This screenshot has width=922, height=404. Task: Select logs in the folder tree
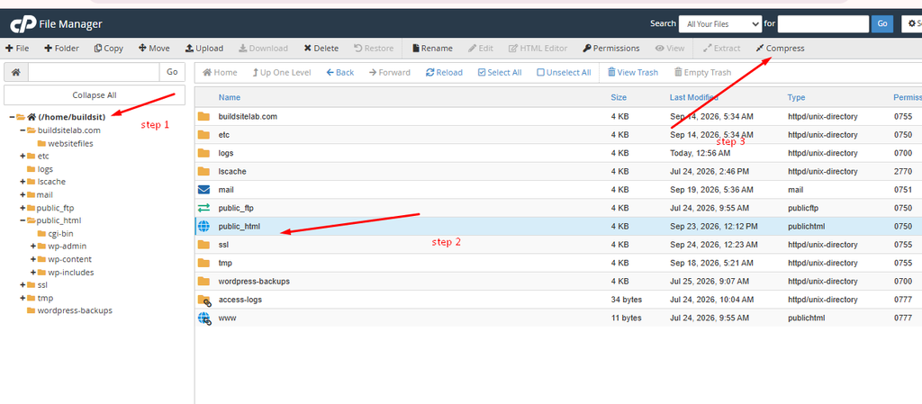coord(45,169)
